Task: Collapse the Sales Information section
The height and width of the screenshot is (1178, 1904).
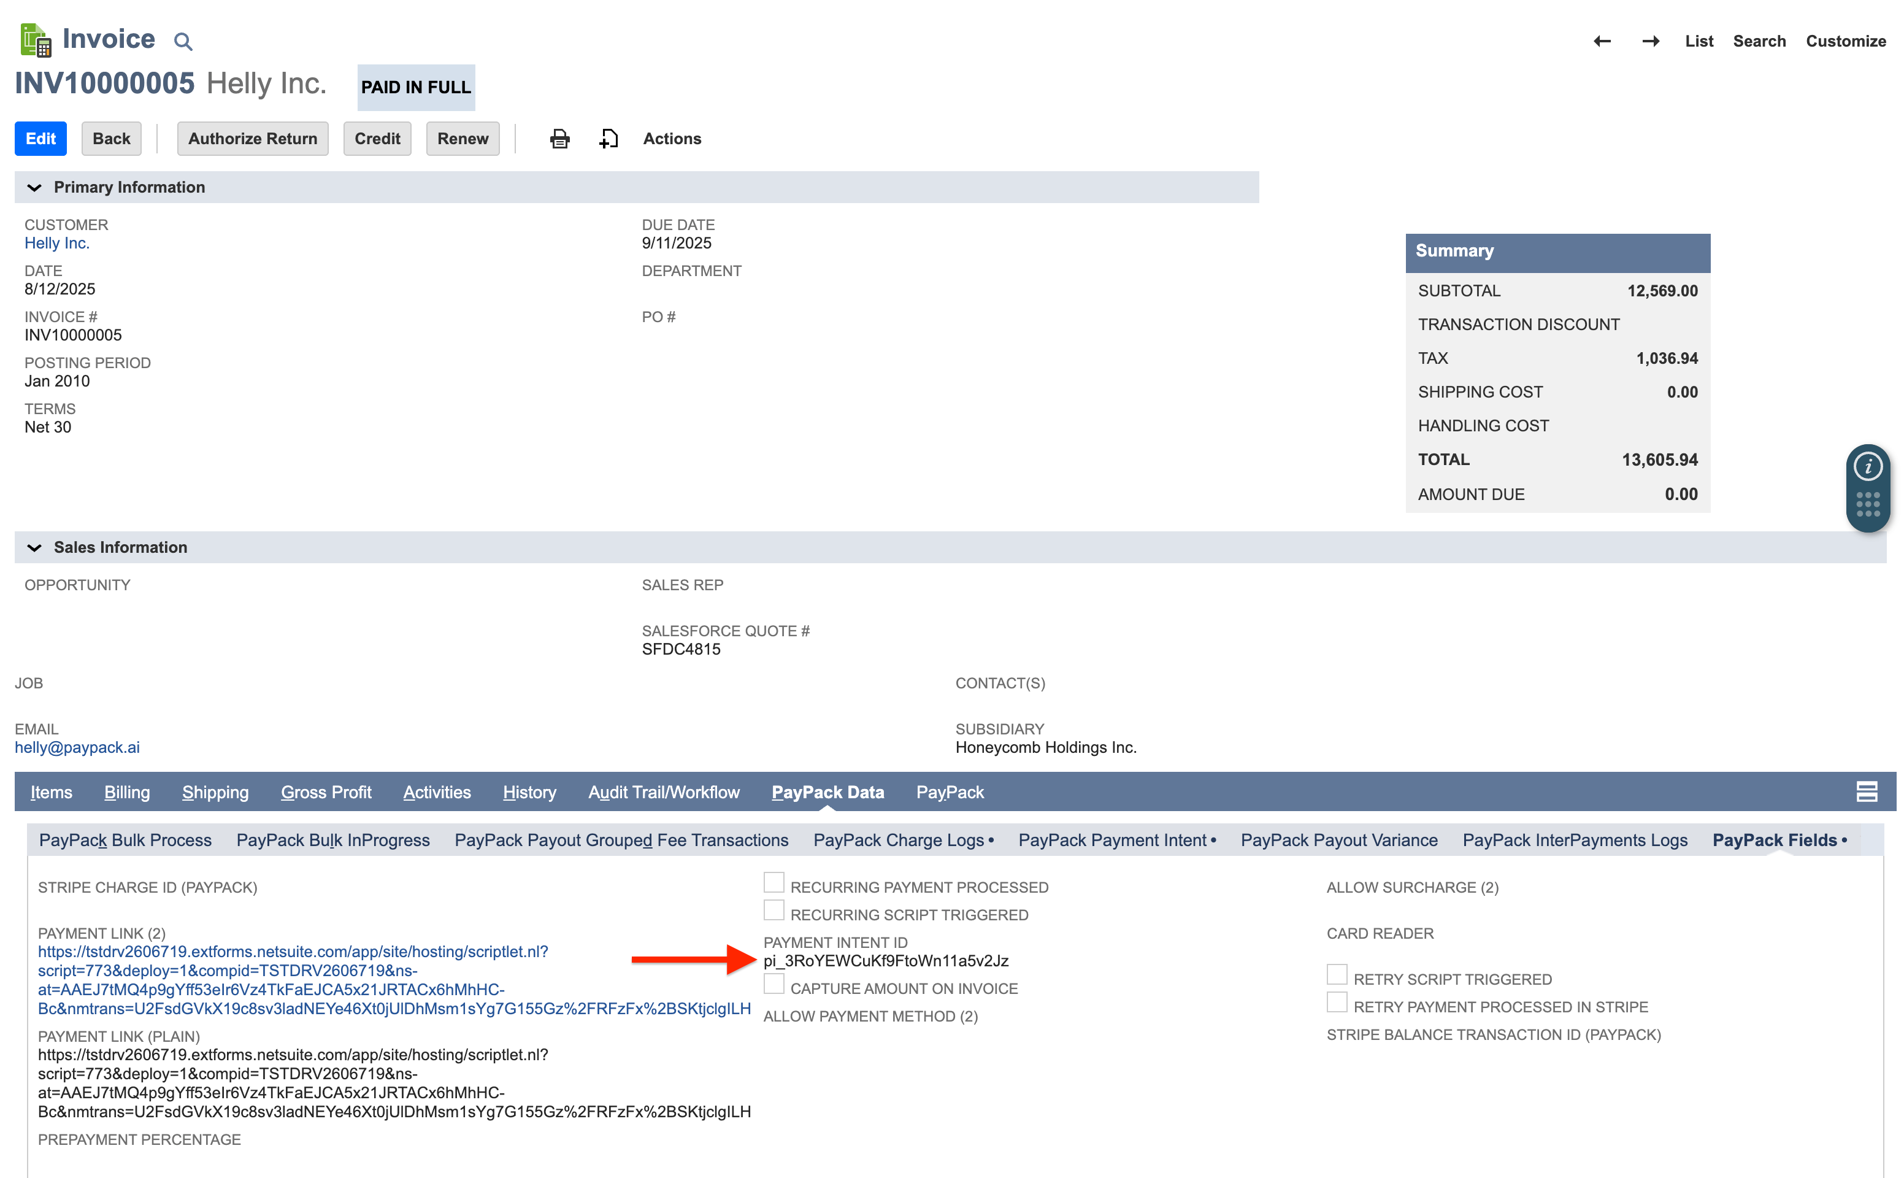Action: (x=34, y=547)
